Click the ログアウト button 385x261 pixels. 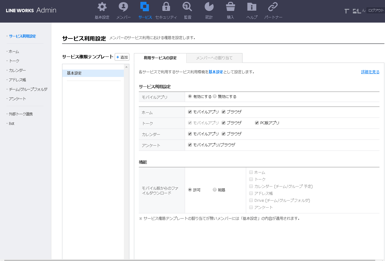point(376,10)
